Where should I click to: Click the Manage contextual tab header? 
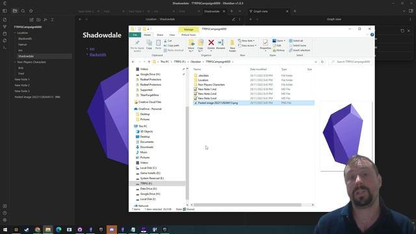188,29
